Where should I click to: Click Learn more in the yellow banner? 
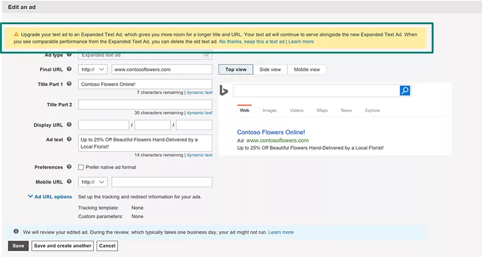click(301, 42)
